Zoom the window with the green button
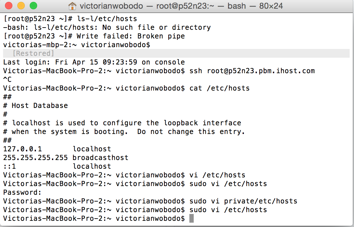The width and height of the screenshot is (354, 227). coord(33,6)
